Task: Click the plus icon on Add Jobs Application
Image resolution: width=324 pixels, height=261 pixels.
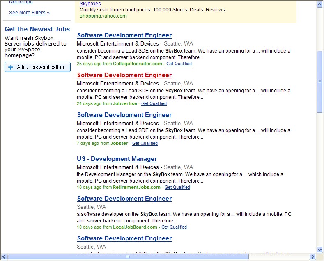Action: (11, 67)
